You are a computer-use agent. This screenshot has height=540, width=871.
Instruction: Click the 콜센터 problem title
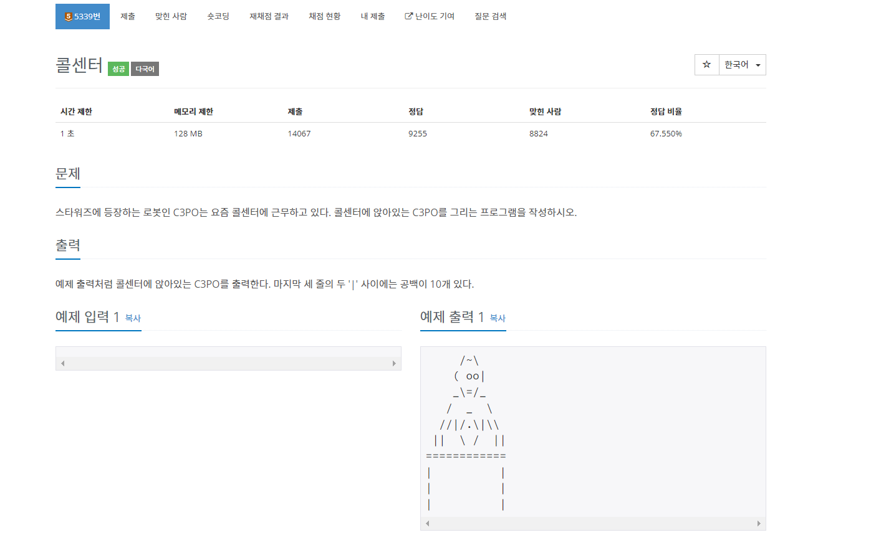coord(79,65)
